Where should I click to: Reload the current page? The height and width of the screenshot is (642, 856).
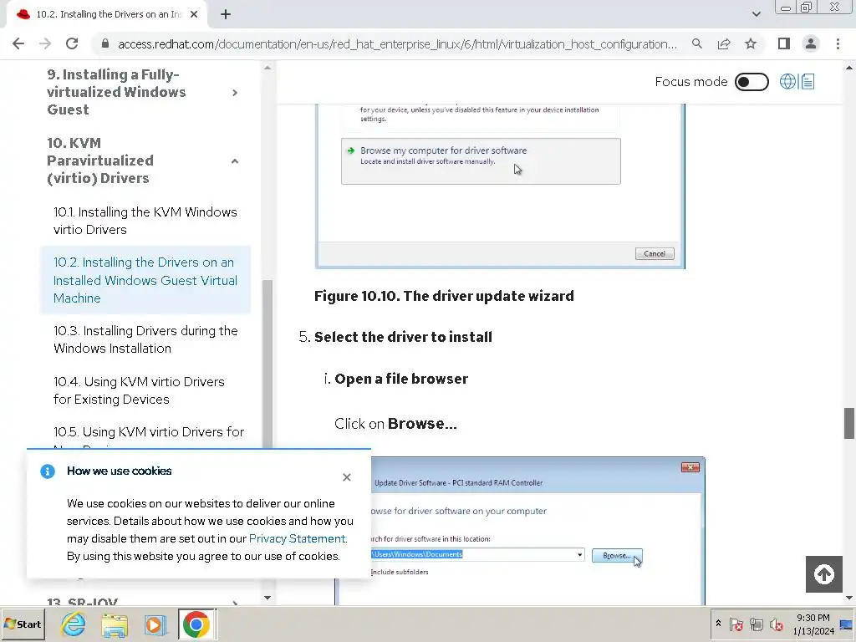pos(72,43)
